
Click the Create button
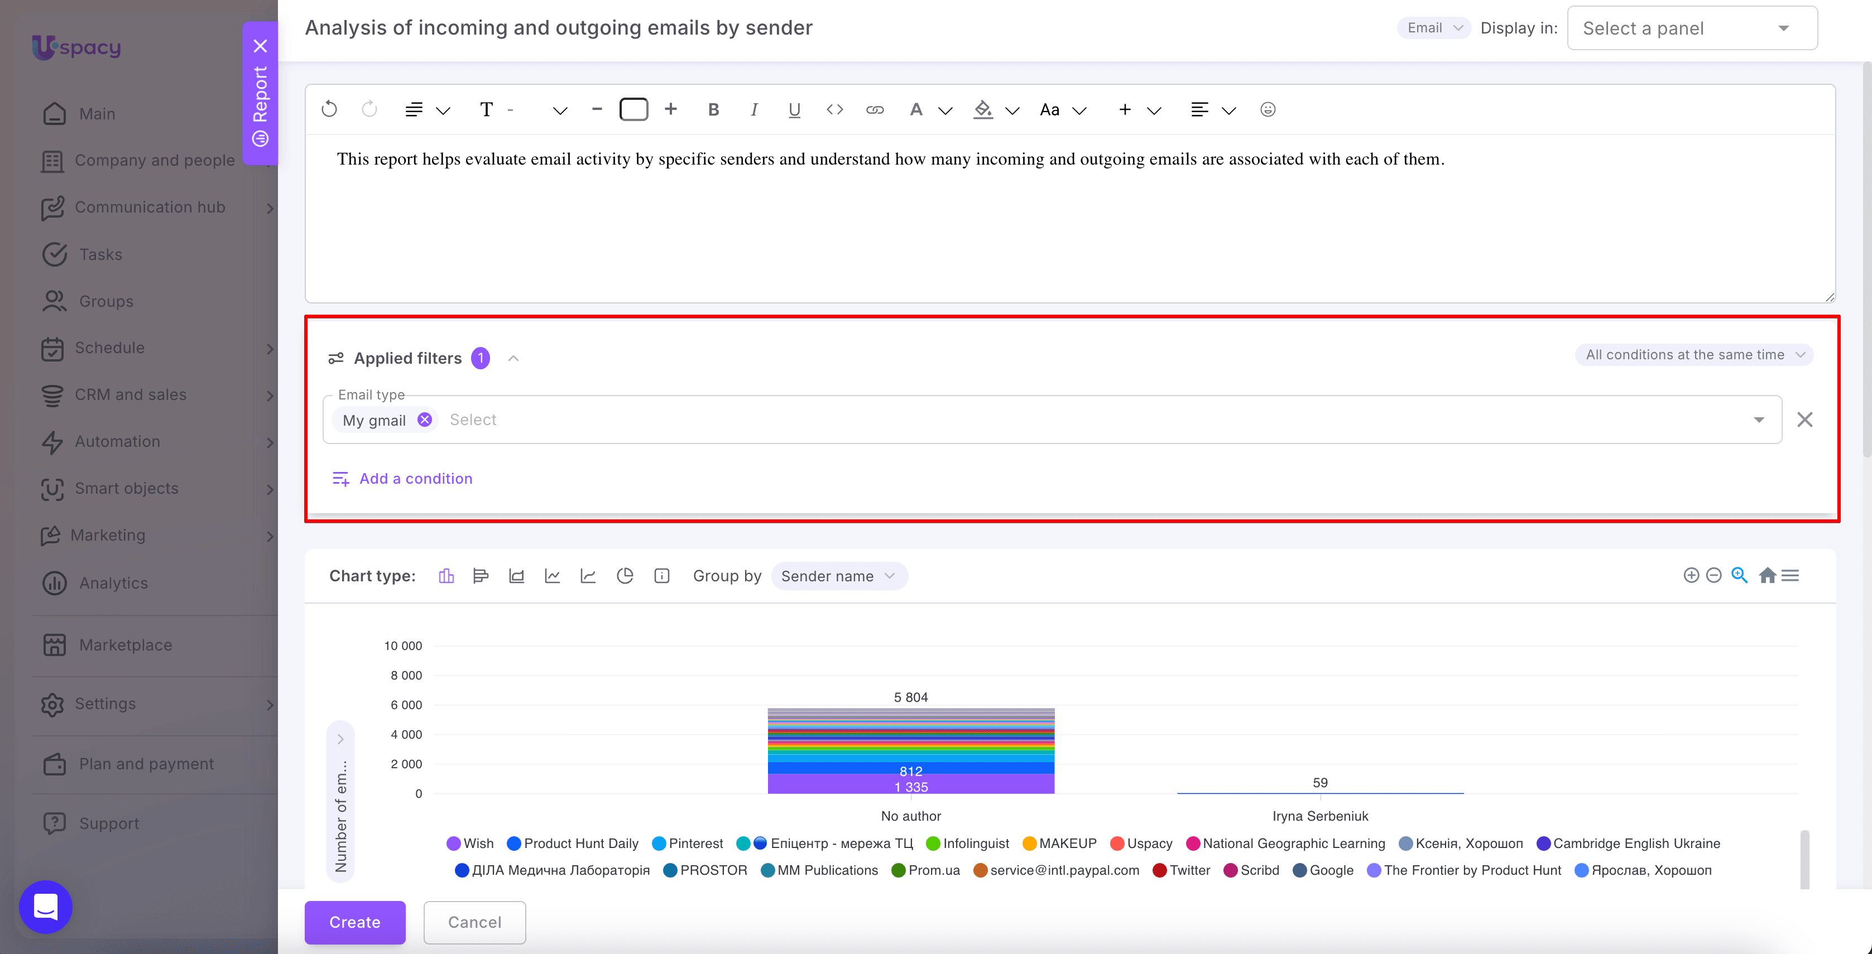click(x=354, y=922)
